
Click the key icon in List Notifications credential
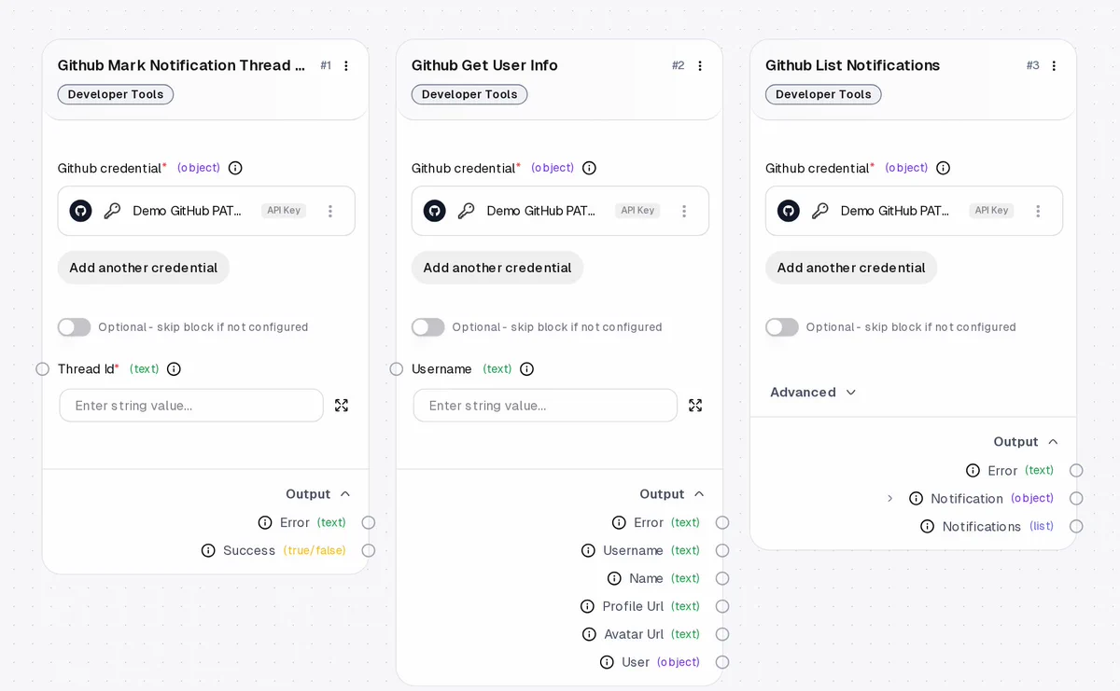(819, 211)
